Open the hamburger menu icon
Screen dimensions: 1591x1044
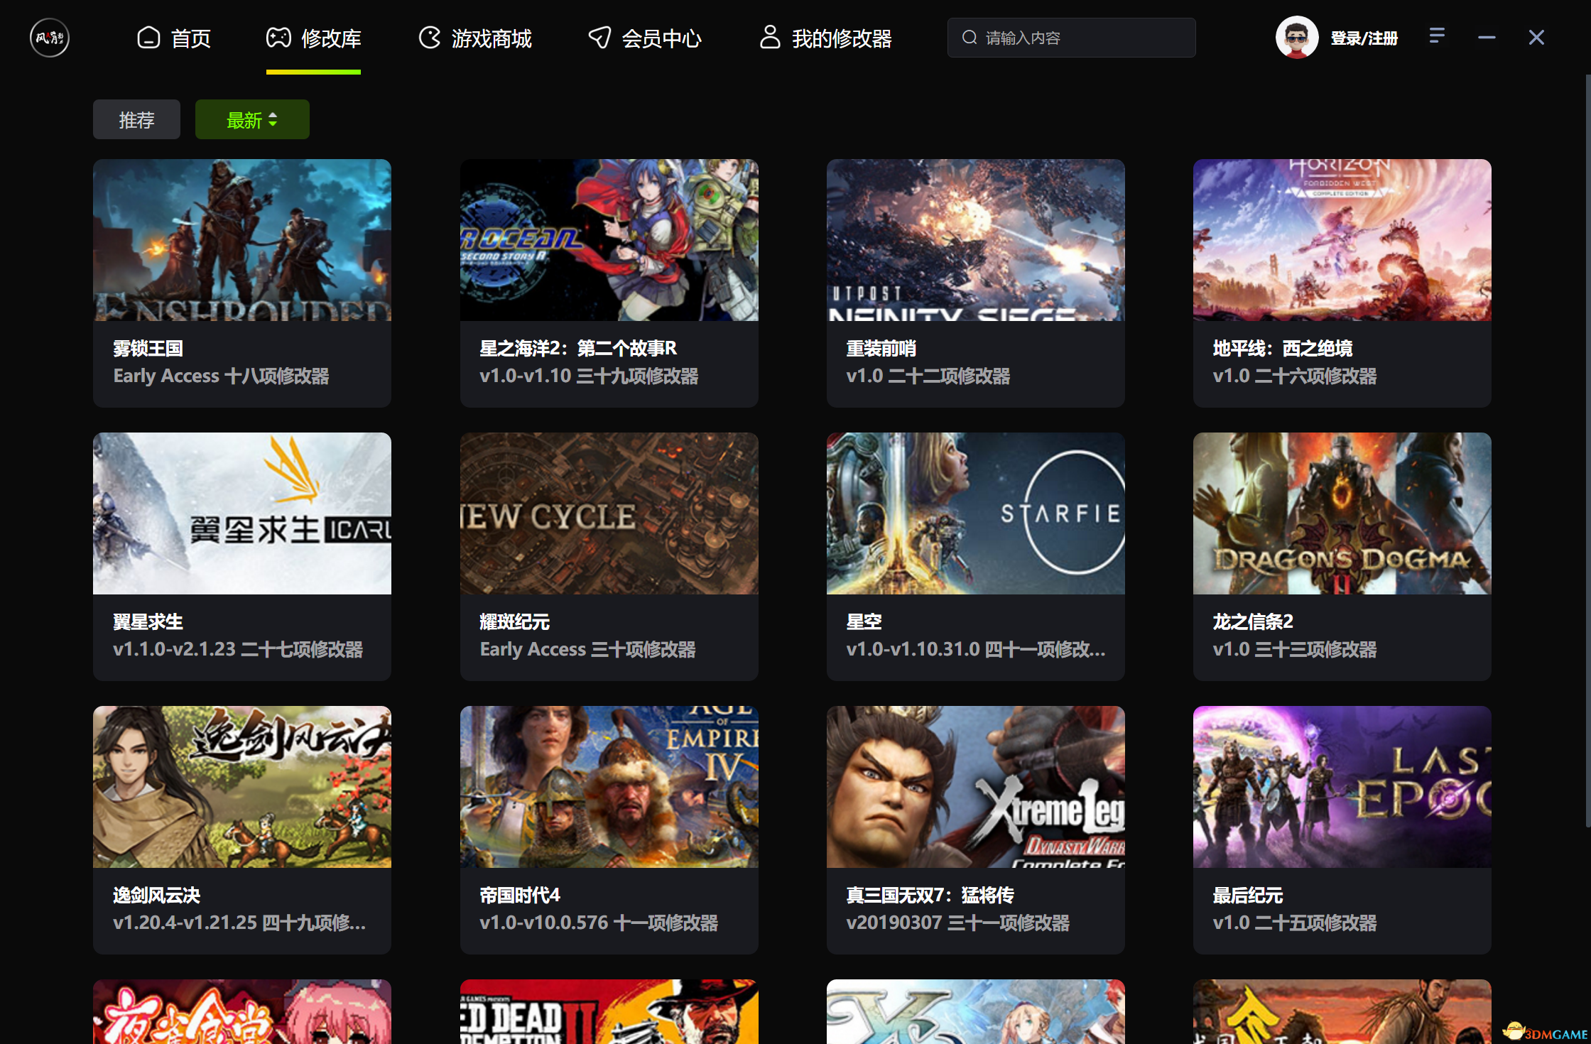click(1437, 36)
